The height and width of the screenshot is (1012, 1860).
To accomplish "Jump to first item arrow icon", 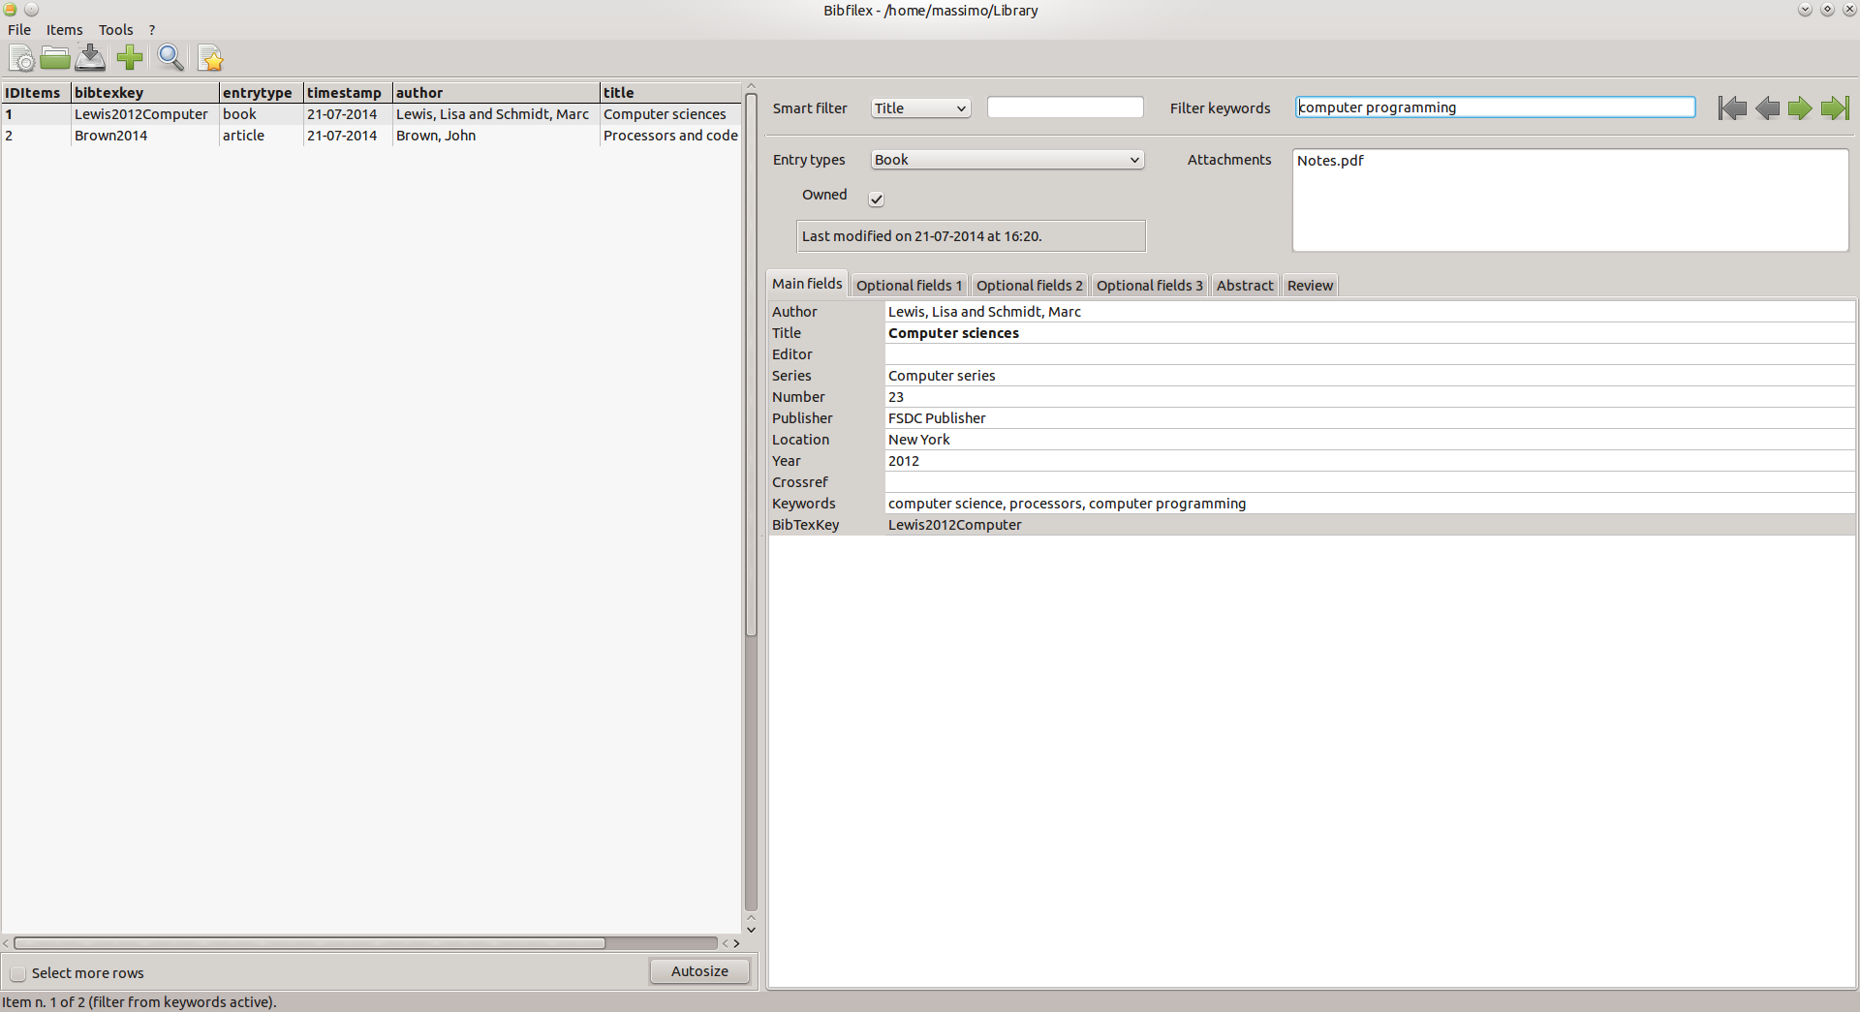I will coord(1732,107).
